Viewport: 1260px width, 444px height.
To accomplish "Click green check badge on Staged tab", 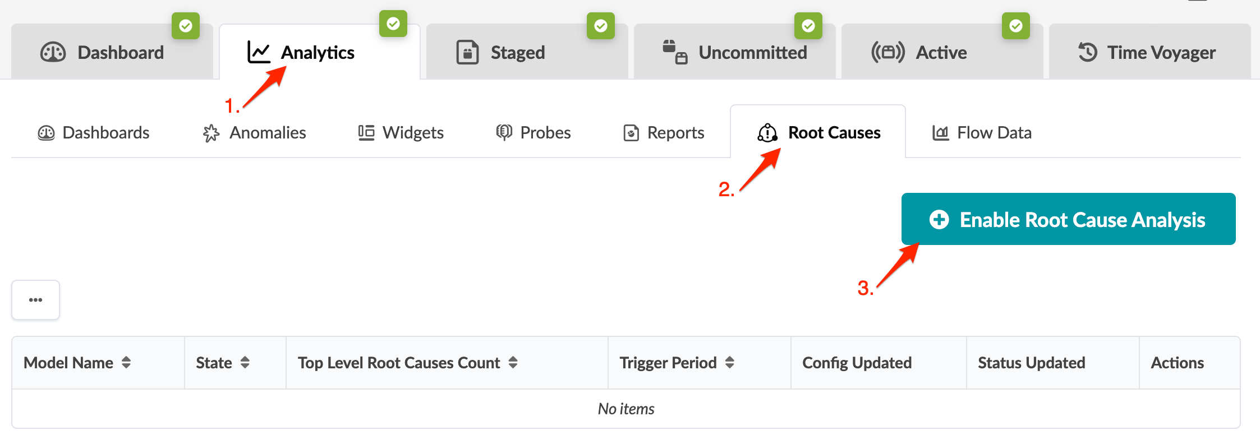I will (x=601, y=26).
